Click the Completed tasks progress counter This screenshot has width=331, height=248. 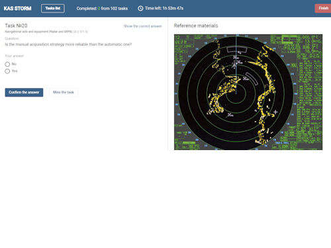102,9
